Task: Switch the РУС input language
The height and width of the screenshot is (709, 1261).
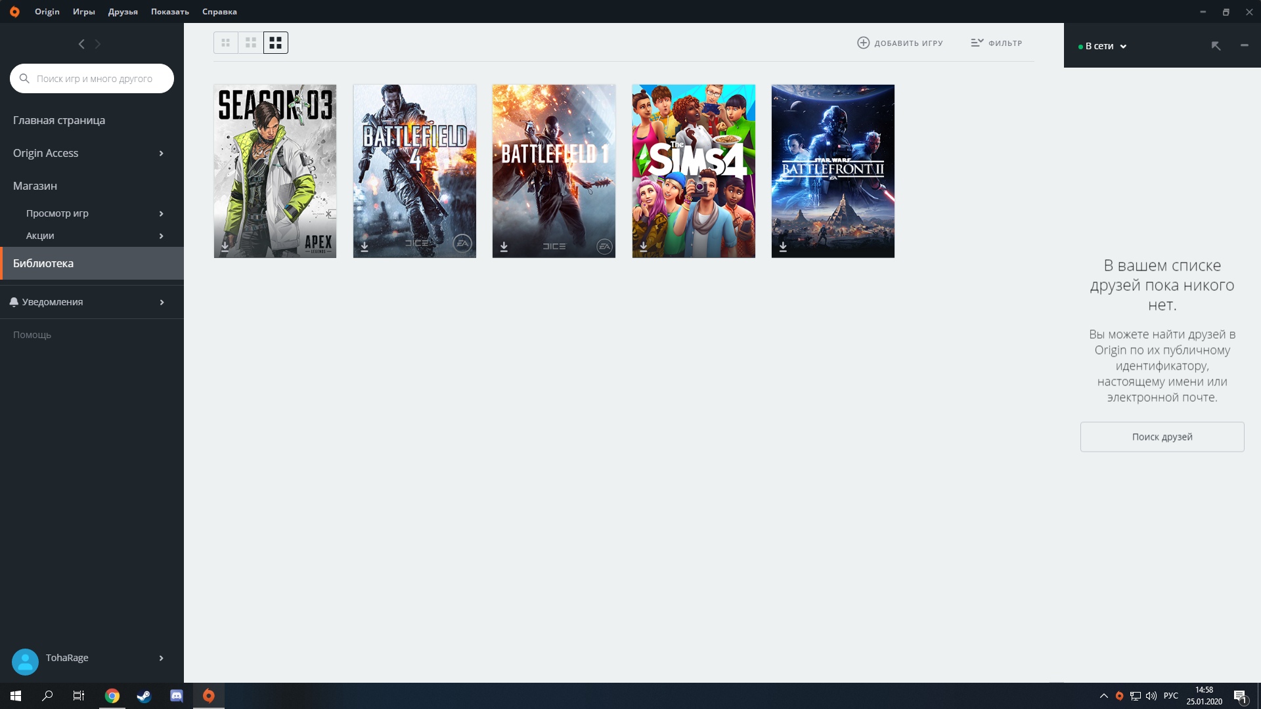Action: pyautogui.click(x=1171, y=696)
